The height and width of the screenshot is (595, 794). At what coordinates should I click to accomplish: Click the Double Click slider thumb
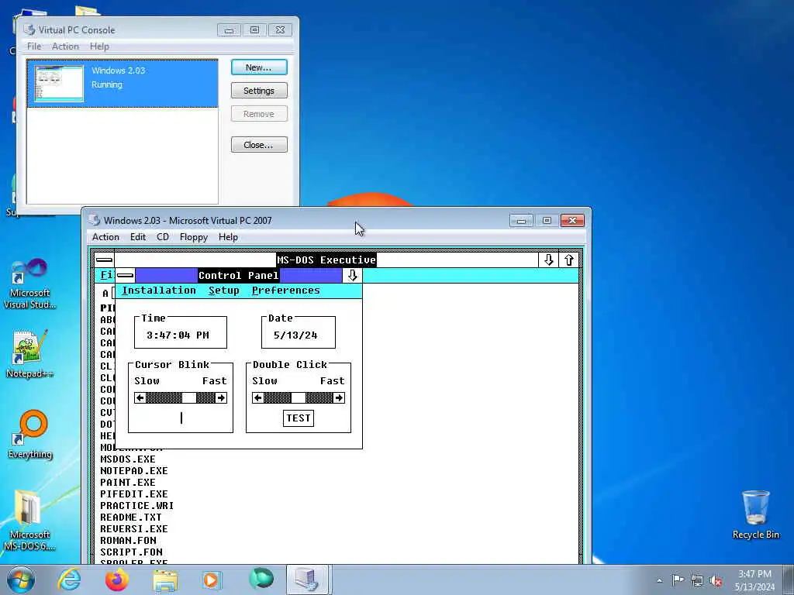click(x=299, y=398)
